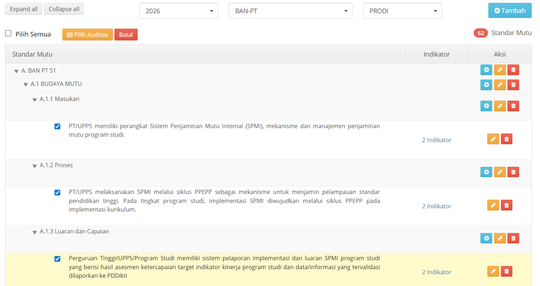Uncheck the PPEPP siklus standard checkbox

point(57,193)
